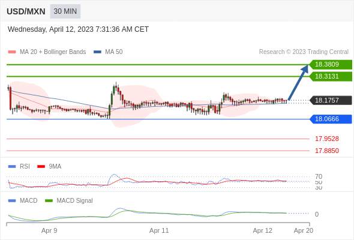Click the MA 20 + Bollinger Bands swatch

[x=12, y=52]
